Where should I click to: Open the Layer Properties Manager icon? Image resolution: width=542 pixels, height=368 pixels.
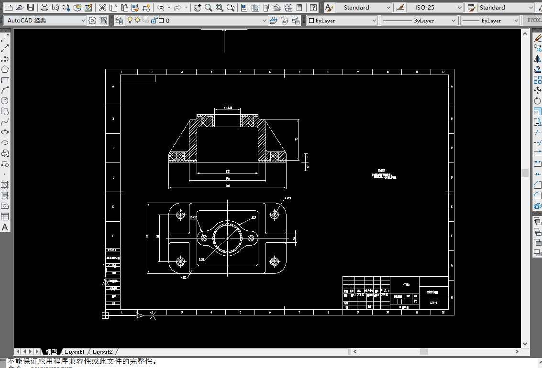coord(119,21)
